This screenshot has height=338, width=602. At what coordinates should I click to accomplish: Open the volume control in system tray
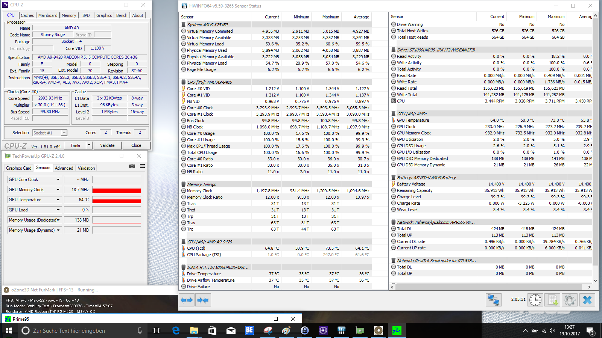[x=552, y=330]
